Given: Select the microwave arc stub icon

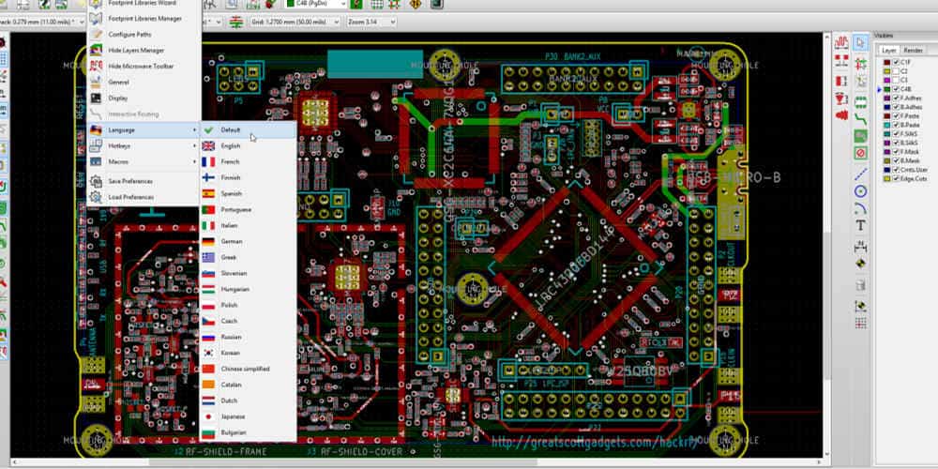Looking at the screenshot, I should point(841,98).
